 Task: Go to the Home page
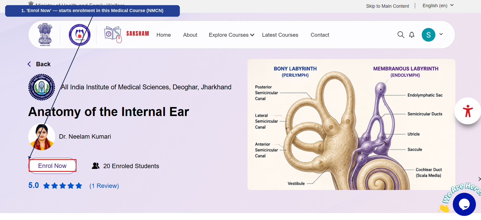(164, 35)
